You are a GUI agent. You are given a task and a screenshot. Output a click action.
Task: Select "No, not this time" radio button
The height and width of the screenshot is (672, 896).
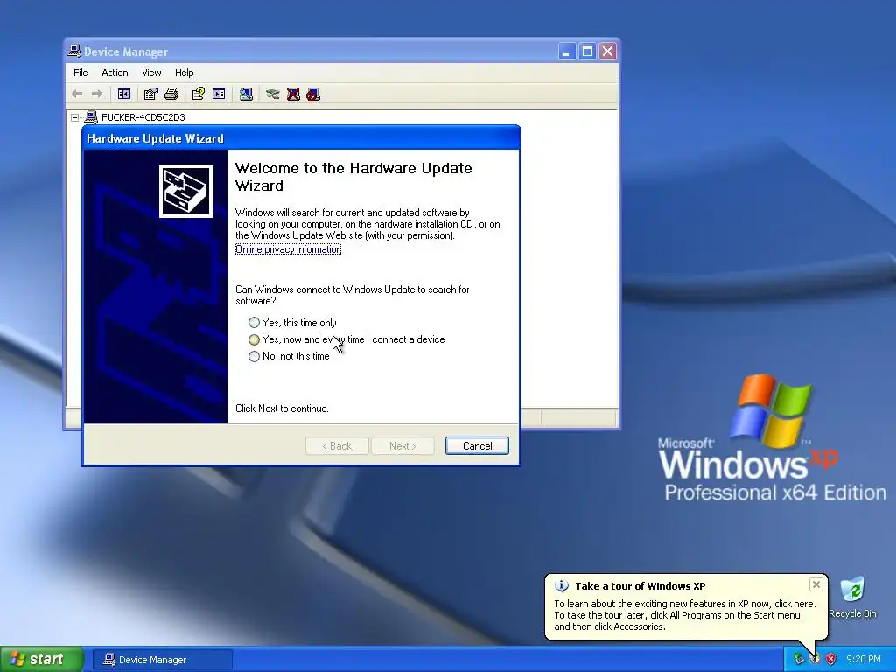pos(255,356)
